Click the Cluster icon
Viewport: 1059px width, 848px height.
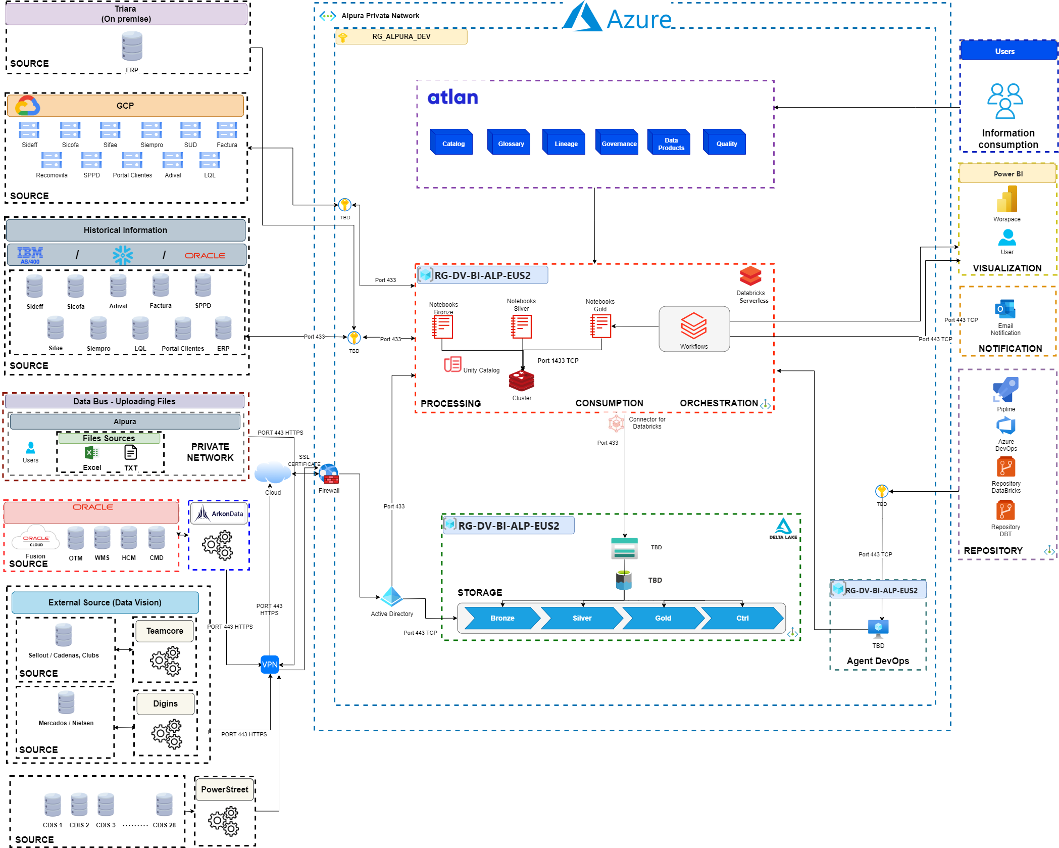click(x=522, y=381)
